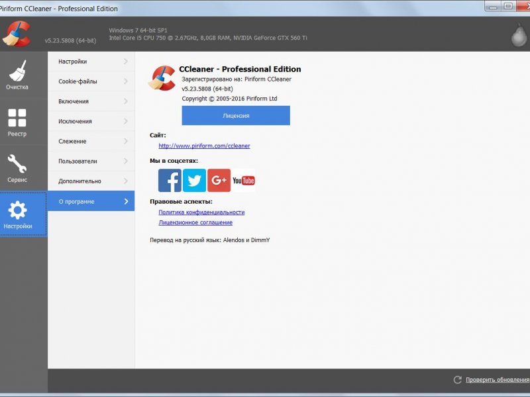
Task: Click chevron next to Слежение
Action: pyautogui.click(x=126, y=141)
